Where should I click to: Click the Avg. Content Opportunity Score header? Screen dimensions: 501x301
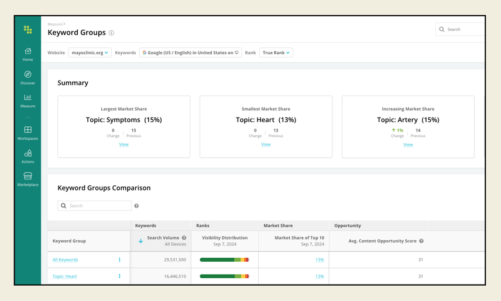382,241
